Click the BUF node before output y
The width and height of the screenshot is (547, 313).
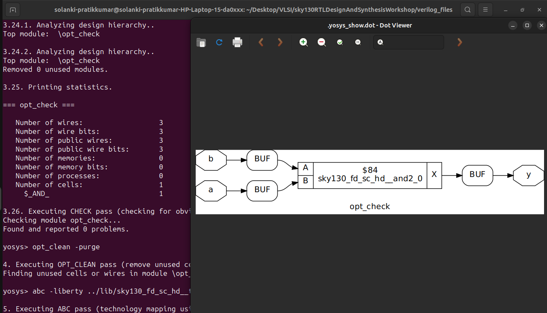point(477,175)
